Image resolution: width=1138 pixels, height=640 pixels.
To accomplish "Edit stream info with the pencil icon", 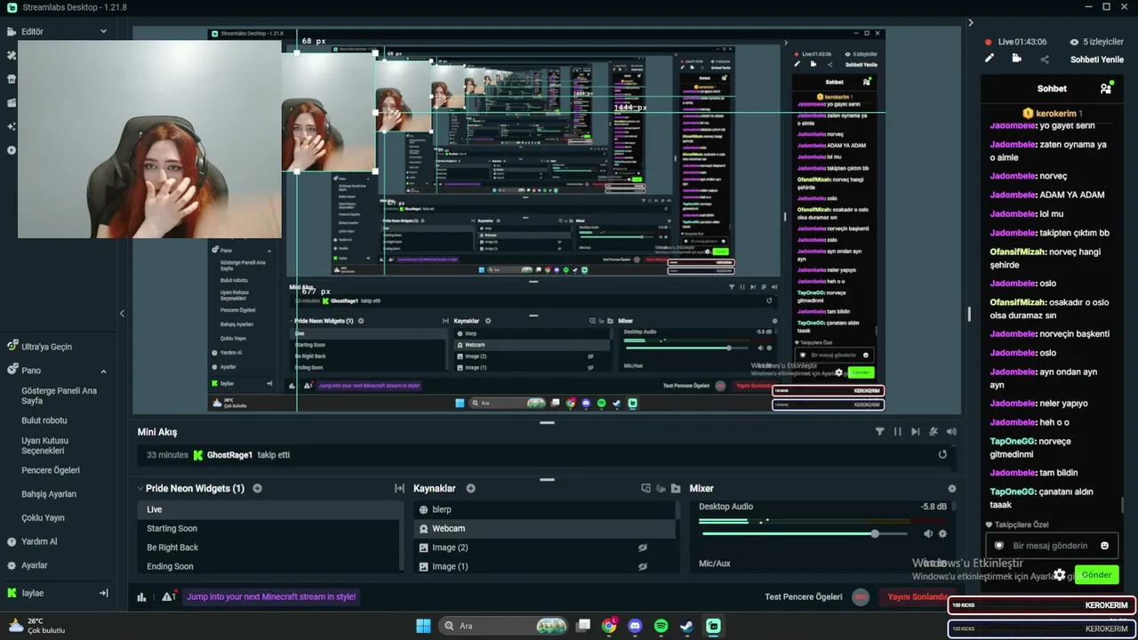I will (989, 59).
